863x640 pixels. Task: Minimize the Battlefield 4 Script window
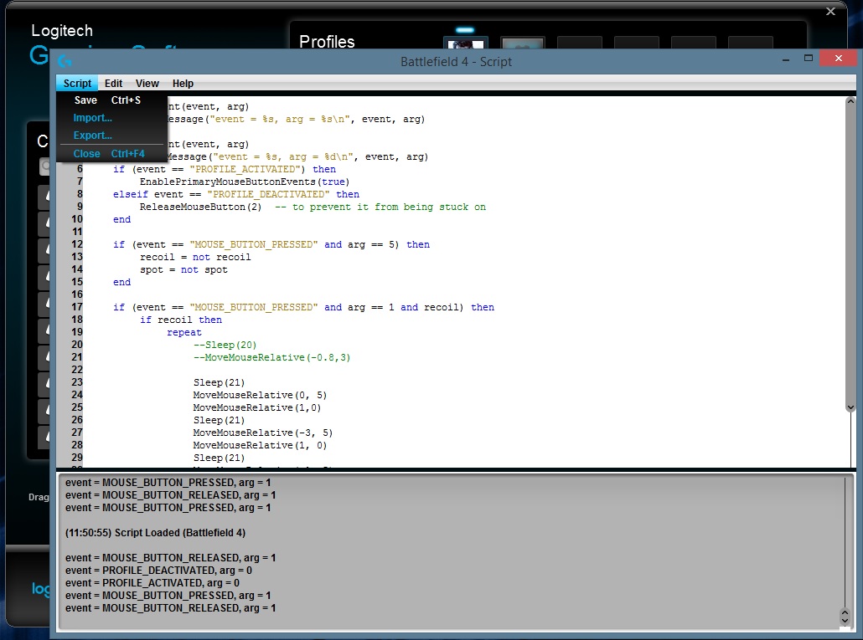[787, 59]
